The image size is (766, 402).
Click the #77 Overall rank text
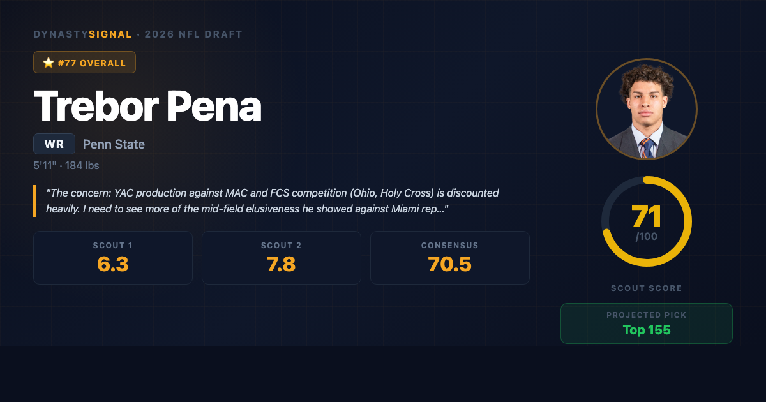click(92, 63)
